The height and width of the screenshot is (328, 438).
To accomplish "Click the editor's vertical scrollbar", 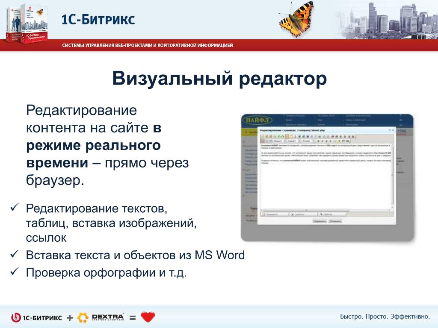I will pyautogui.click(x=393, y=176).
